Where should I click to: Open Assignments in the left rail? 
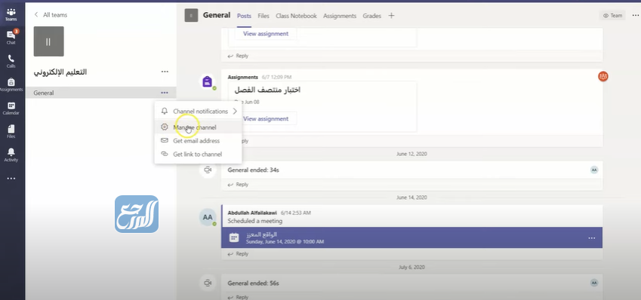(11, 85)
